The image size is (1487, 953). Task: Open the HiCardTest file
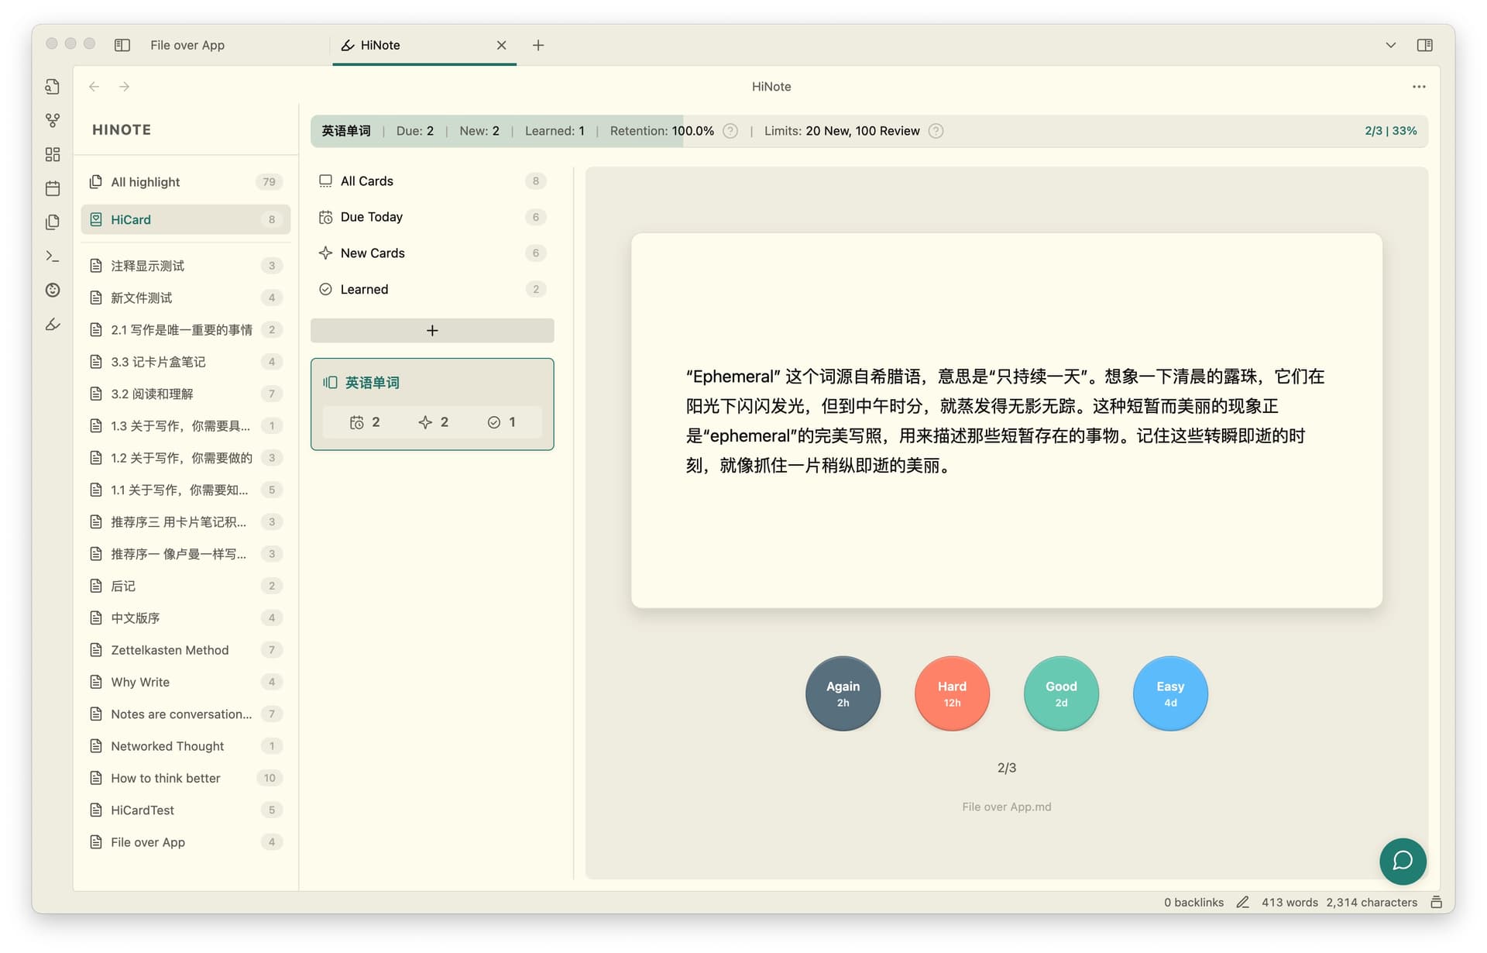pos(186,810)
